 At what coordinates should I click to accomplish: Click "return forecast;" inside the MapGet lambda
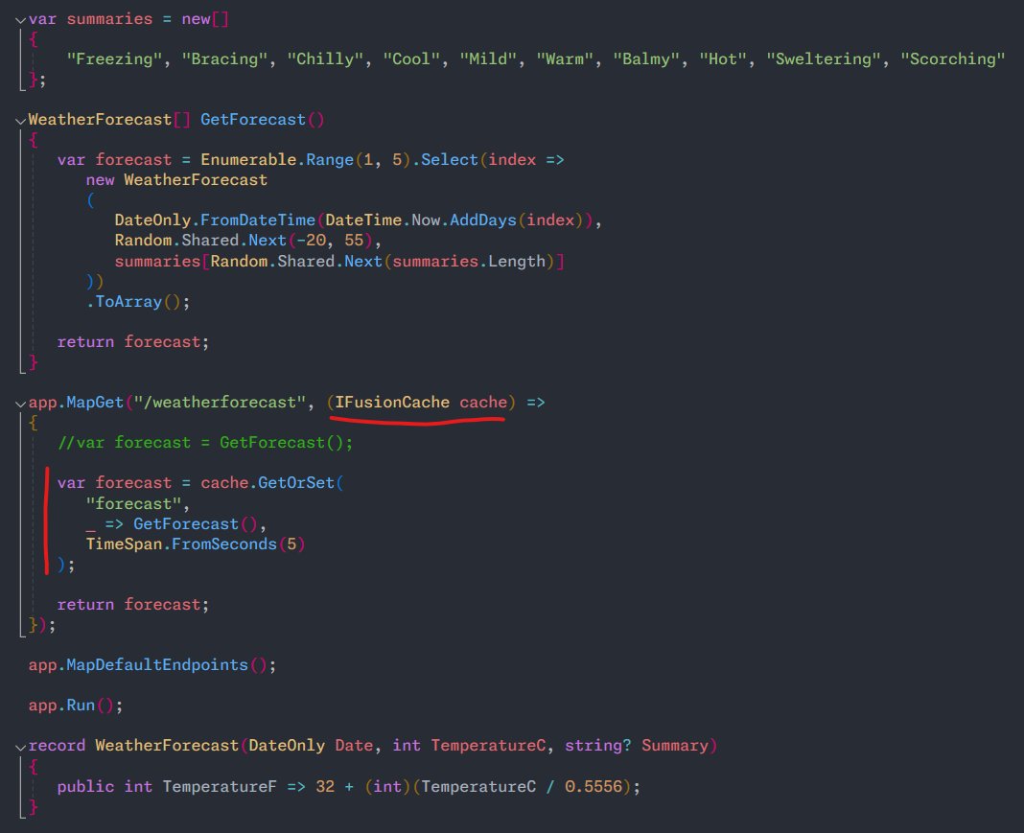coord(133,605)
